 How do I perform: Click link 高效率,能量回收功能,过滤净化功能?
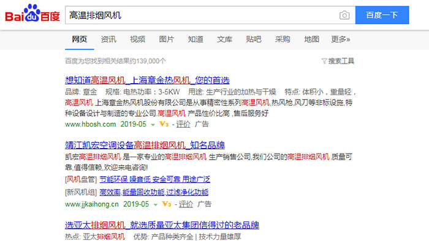pyautogui.click(x=154, y=192)
